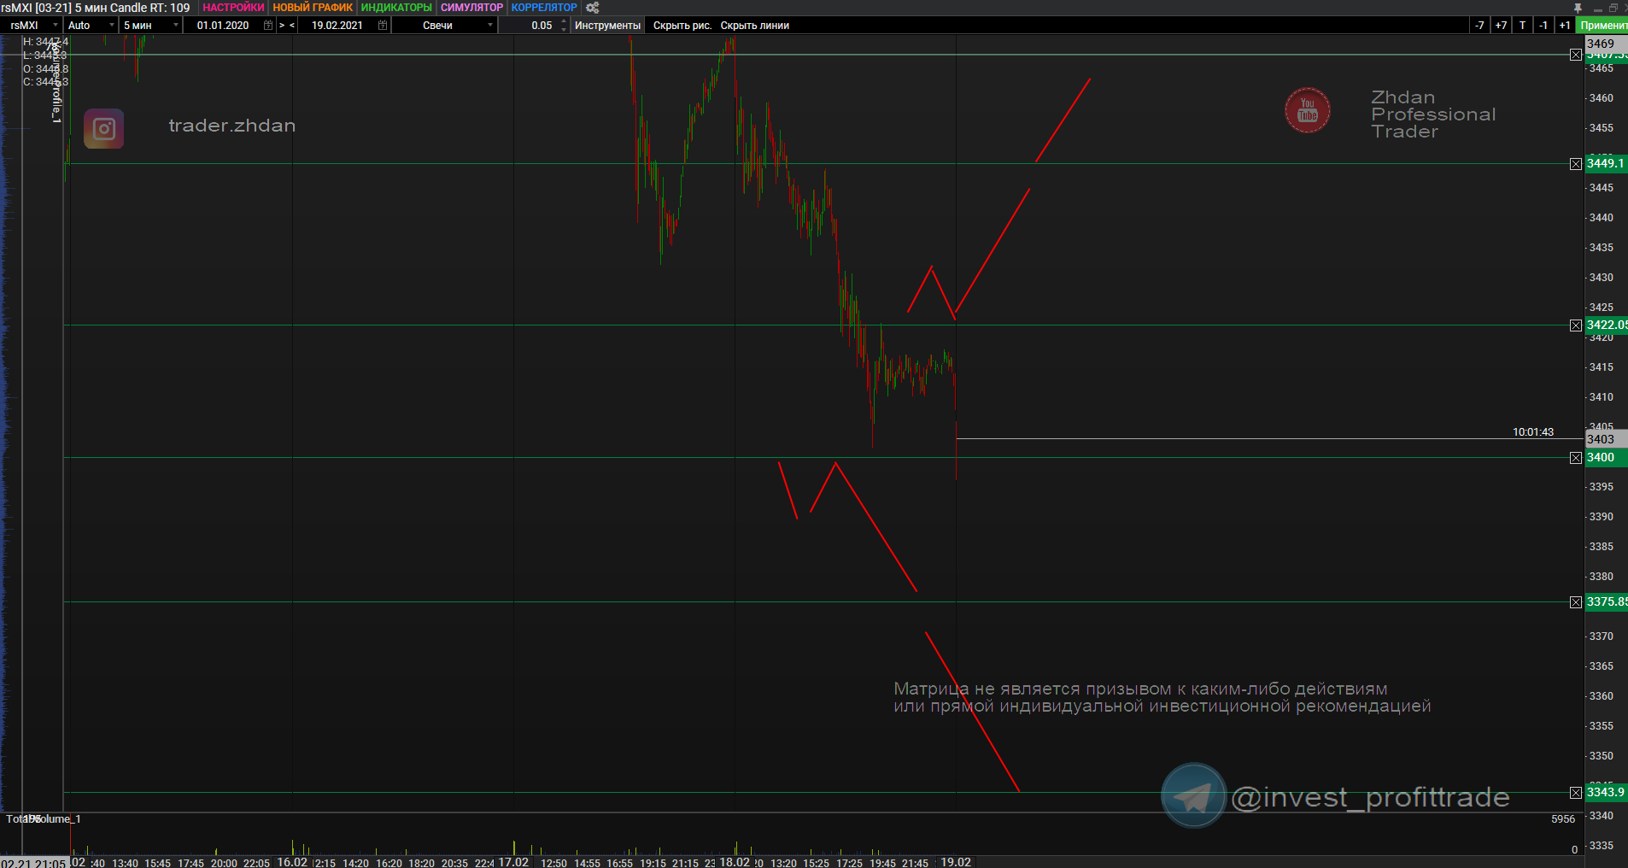Open the КОРРЕЛЯТОР menu

coord(544,8)
